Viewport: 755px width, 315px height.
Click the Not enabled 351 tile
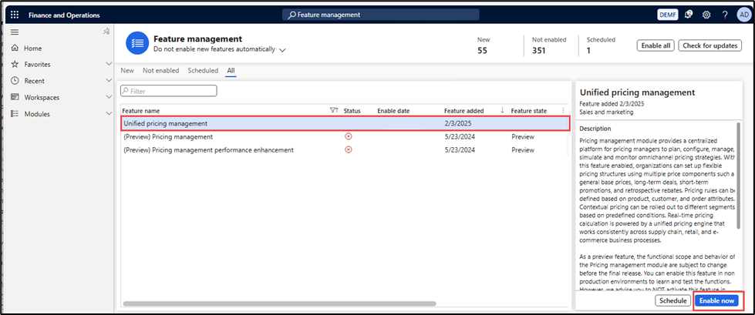pos(549,45)
